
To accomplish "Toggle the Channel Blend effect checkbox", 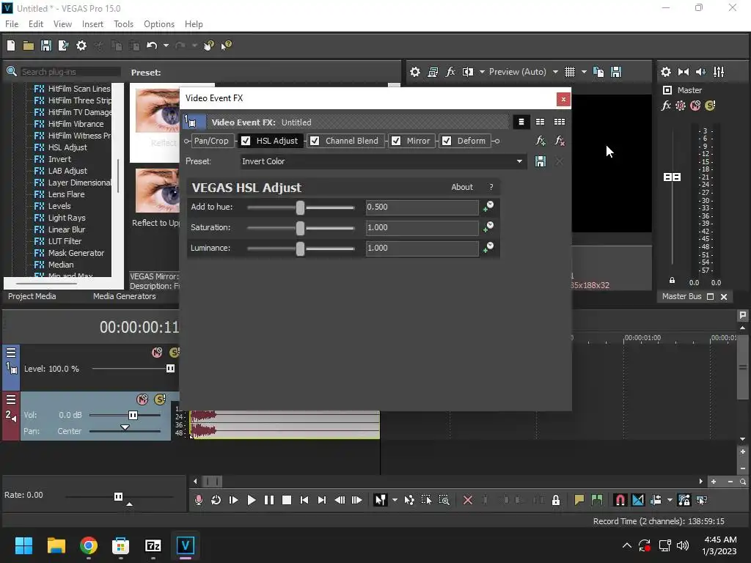I will point(315,141).
